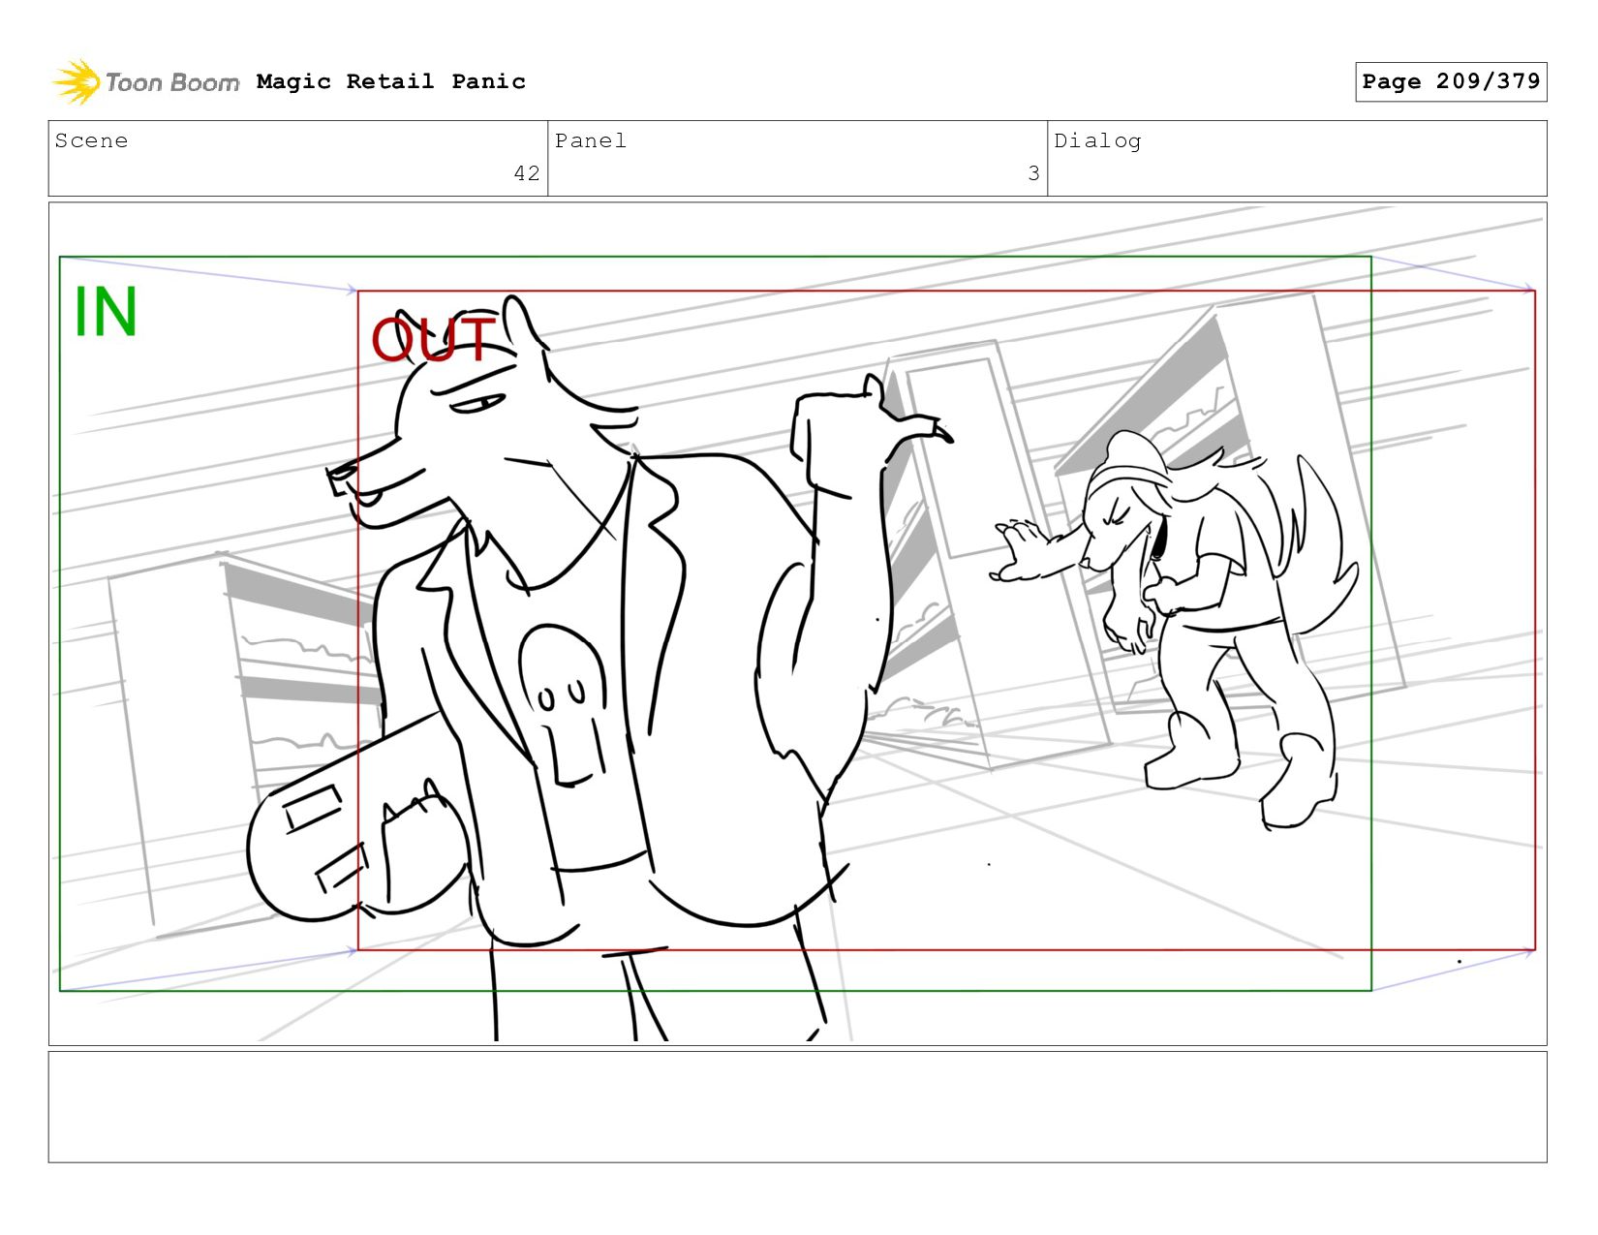Click the empty notes box below the panel
The width and height of the screenshot is (1598, 1235).
797,1107
